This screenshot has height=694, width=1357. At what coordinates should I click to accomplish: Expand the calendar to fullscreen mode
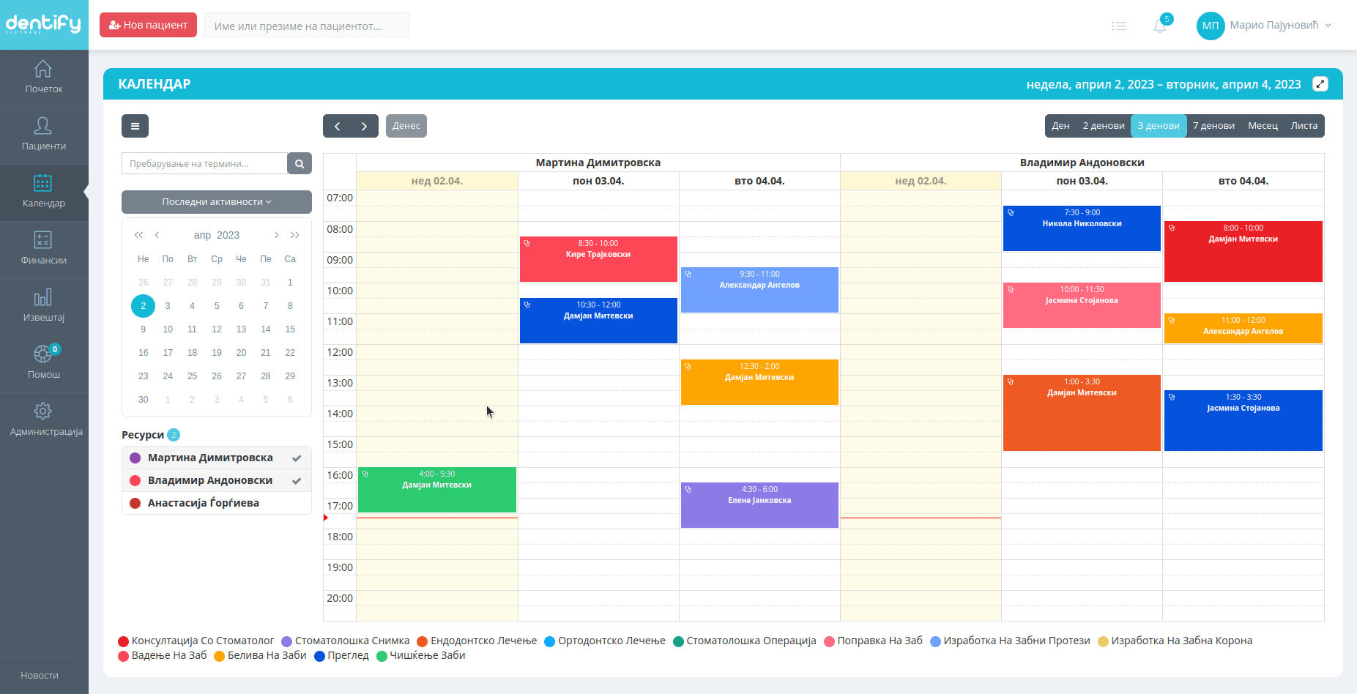coord(1320,83)
